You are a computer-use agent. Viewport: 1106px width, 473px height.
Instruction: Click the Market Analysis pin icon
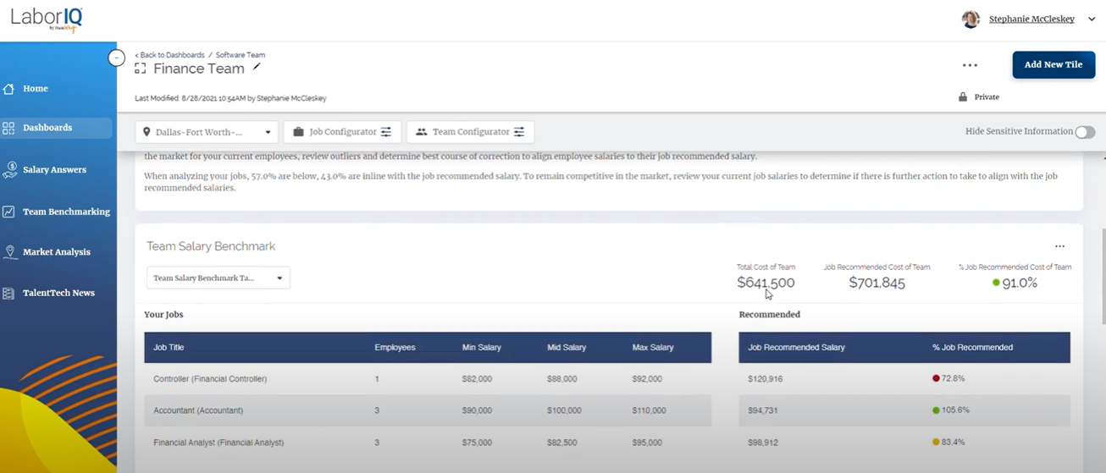coord(10,252)
